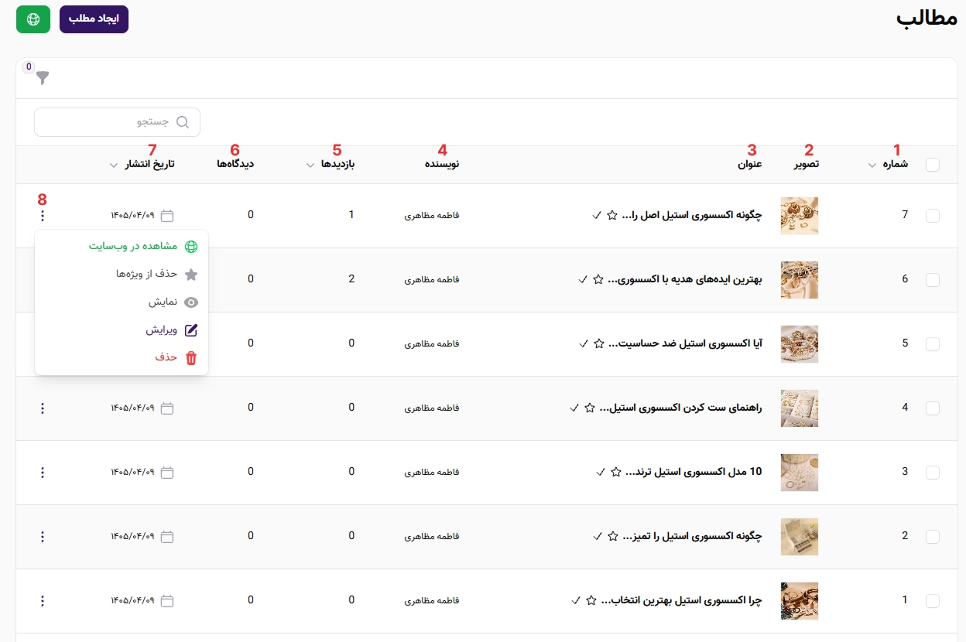Click the جستجو search field
Screen dimensions: 966x642
(x=118, y=122)
